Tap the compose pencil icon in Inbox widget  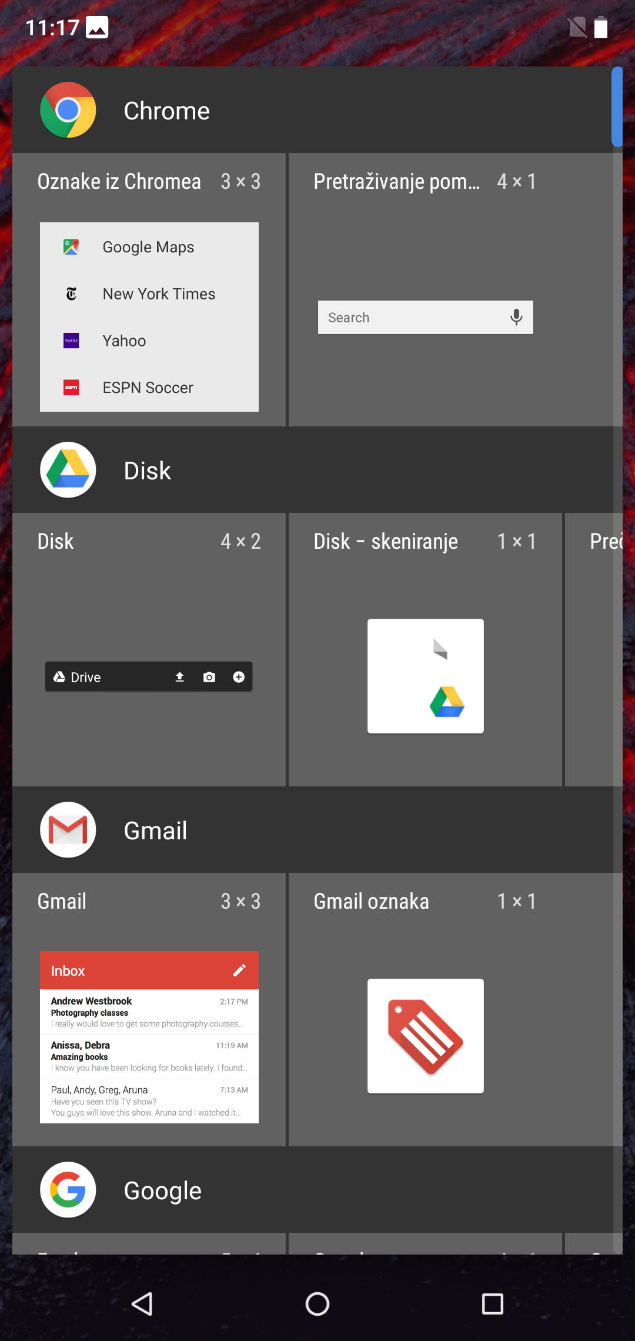(x=239, y=970)
